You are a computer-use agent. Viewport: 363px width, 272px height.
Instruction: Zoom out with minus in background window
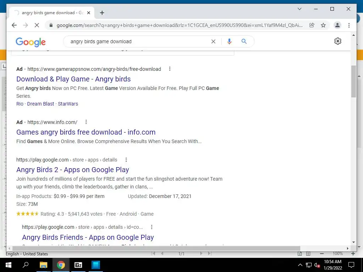pos(322,254)
